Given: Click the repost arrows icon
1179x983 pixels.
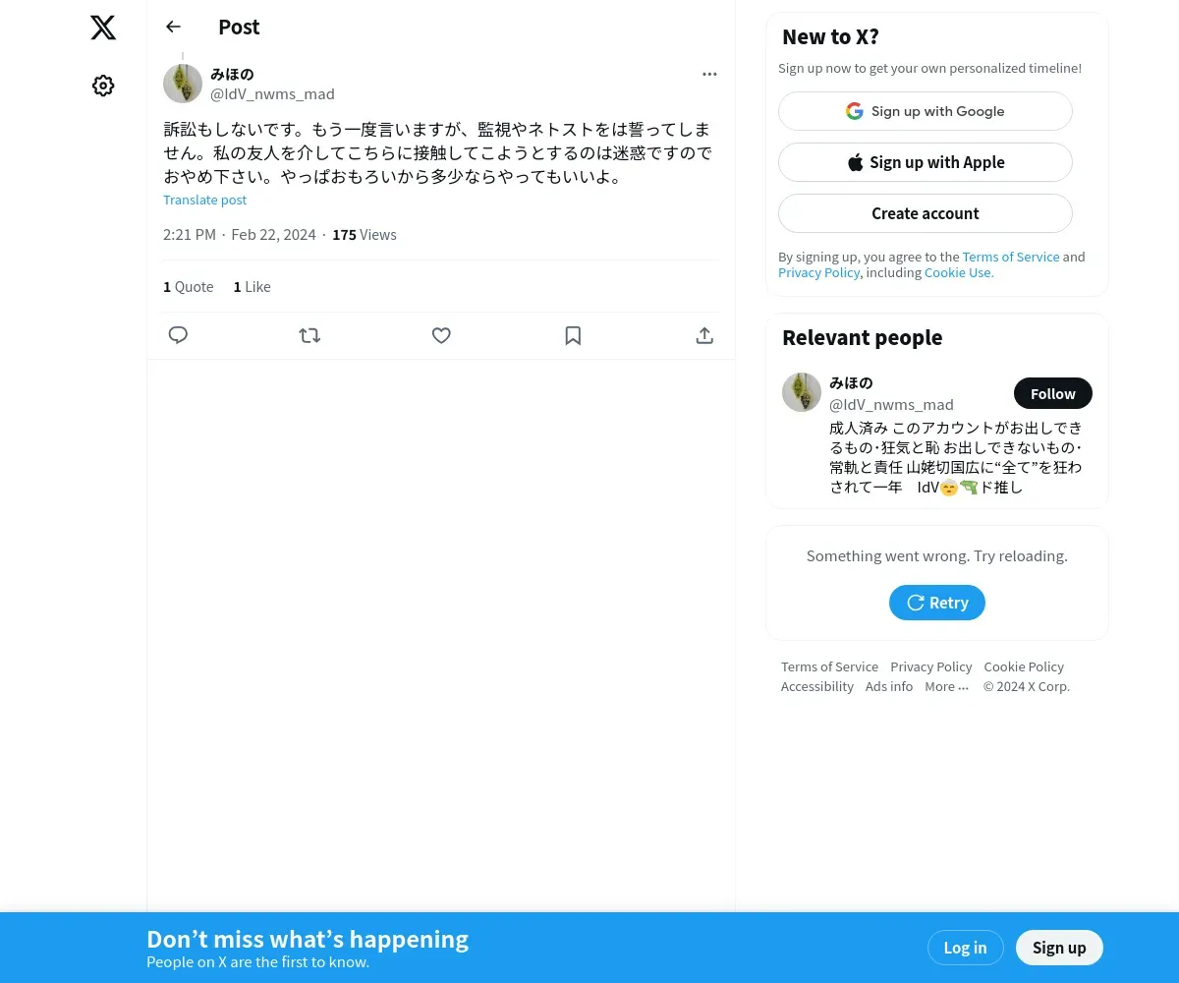Looking at the screenshot, I should (309, 335).
